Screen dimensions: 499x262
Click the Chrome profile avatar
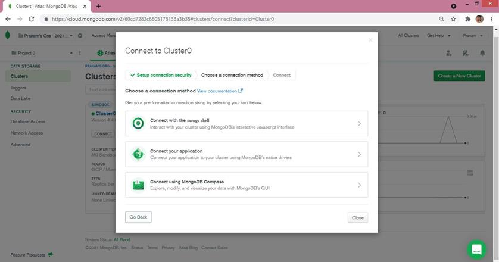click(479, 19)
